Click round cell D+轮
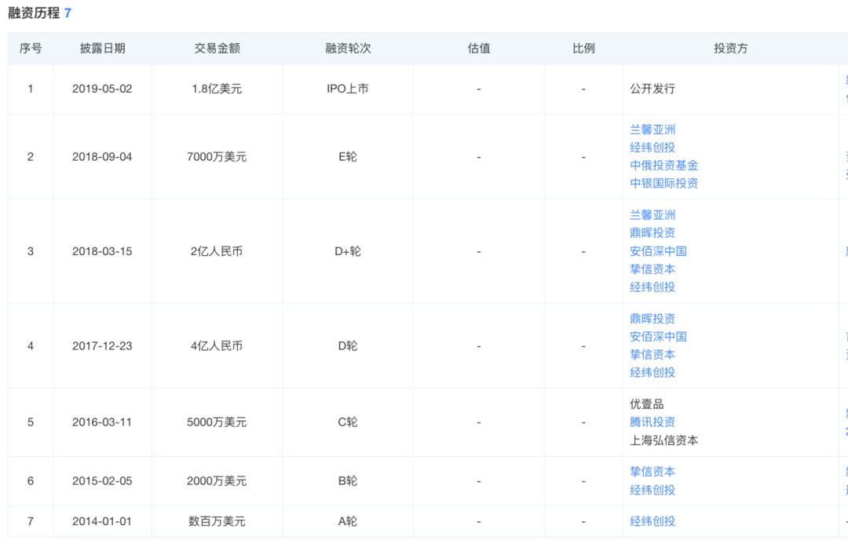The height and width of the screenshot is (540, 848). tap(348, 251)
